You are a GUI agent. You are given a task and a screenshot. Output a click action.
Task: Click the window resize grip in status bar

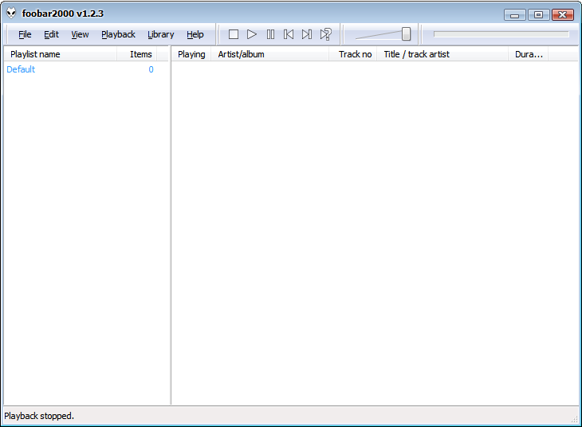pos(574,418)
